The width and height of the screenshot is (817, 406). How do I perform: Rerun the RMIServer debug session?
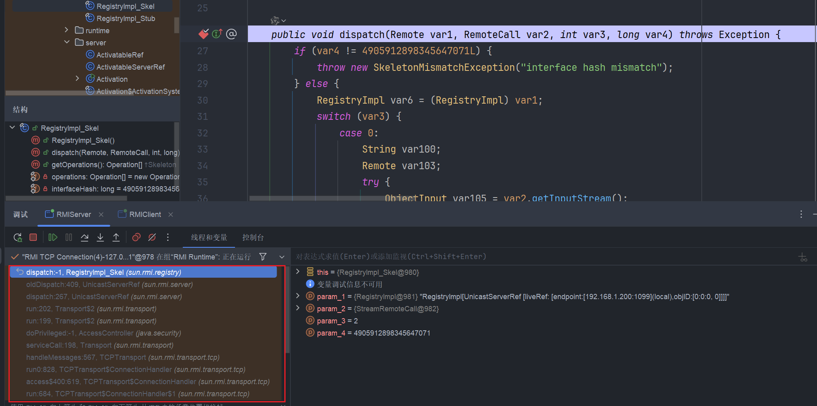pos(18,238)
